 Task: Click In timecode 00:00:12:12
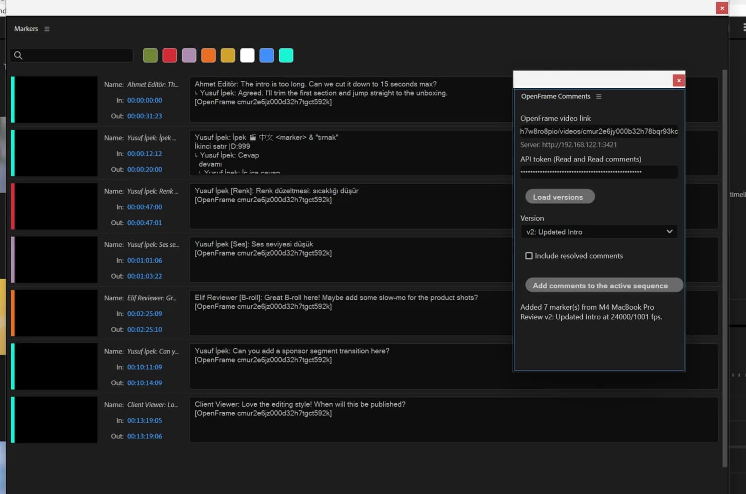tap(145, 153)
